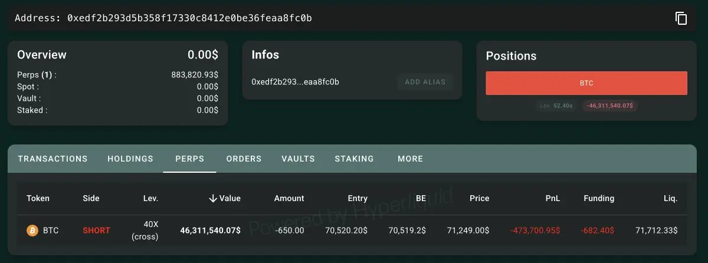Go to the Orders tab
This screenshot has height=263, width=708.
click(x=244, y=159)
